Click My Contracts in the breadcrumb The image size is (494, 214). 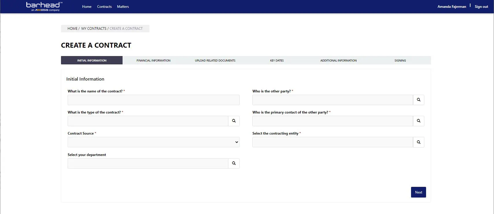click(94, 29)
